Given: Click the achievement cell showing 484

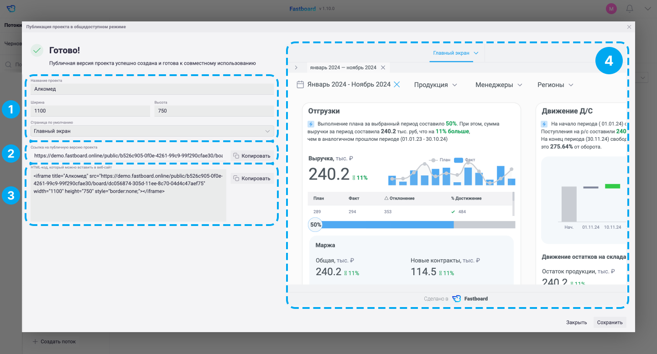Looking at the screenshot, I should pyautogui.click(x=459, y=212).
